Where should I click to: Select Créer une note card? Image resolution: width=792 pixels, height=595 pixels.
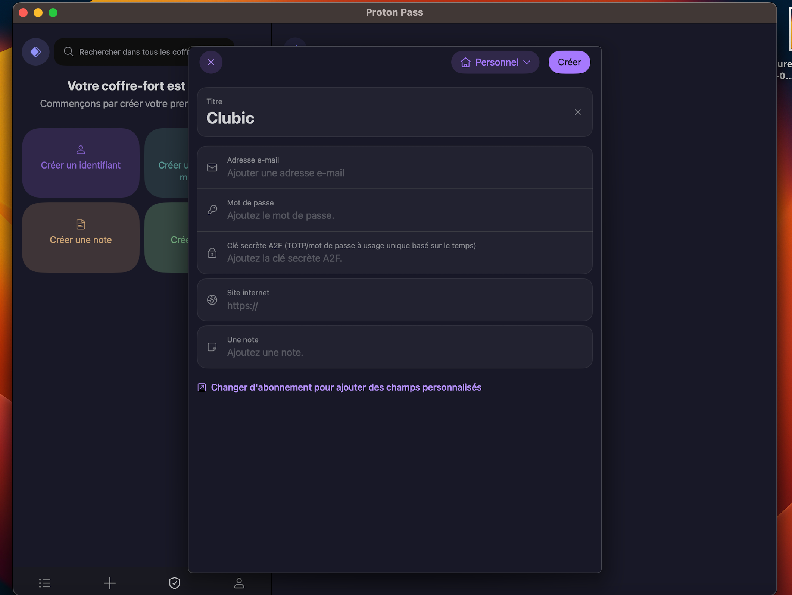point(81,237)
